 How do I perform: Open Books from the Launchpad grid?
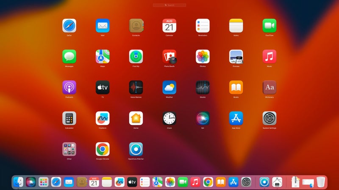[236, 87]
